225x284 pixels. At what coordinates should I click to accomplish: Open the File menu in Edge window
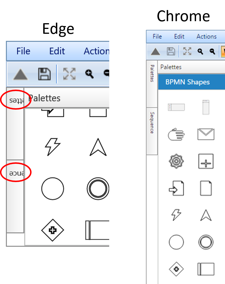24,51
